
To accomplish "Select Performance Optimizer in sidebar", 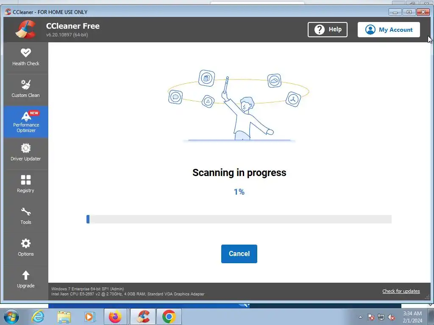I will (26, 122).
